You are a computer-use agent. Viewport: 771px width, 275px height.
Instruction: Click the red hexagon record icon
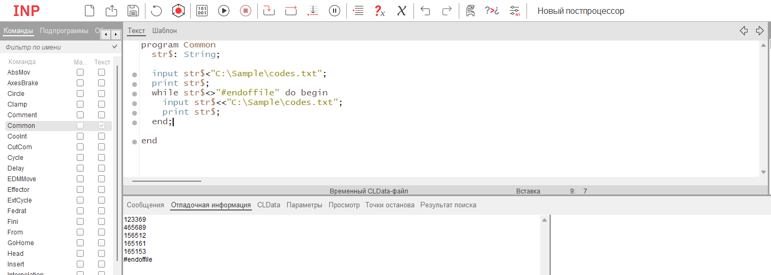(178, 11)
